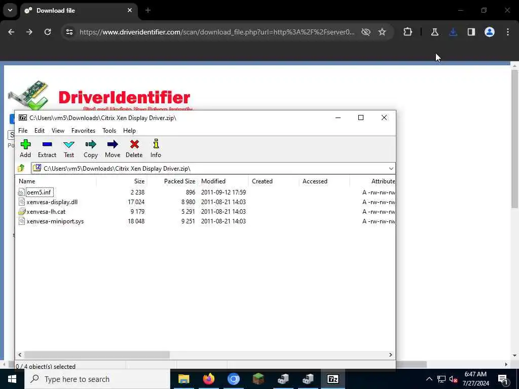Select the xenvesa-display.dll file name
This screenshot has height=389, width=519.
click(52, 202)
